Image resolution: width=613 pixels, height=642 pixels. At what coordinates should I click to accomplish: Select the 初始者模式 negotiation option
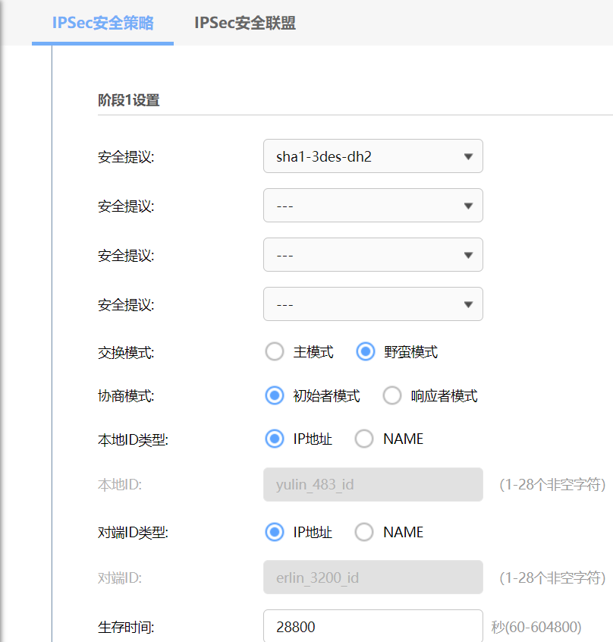(x=274, y=395)
